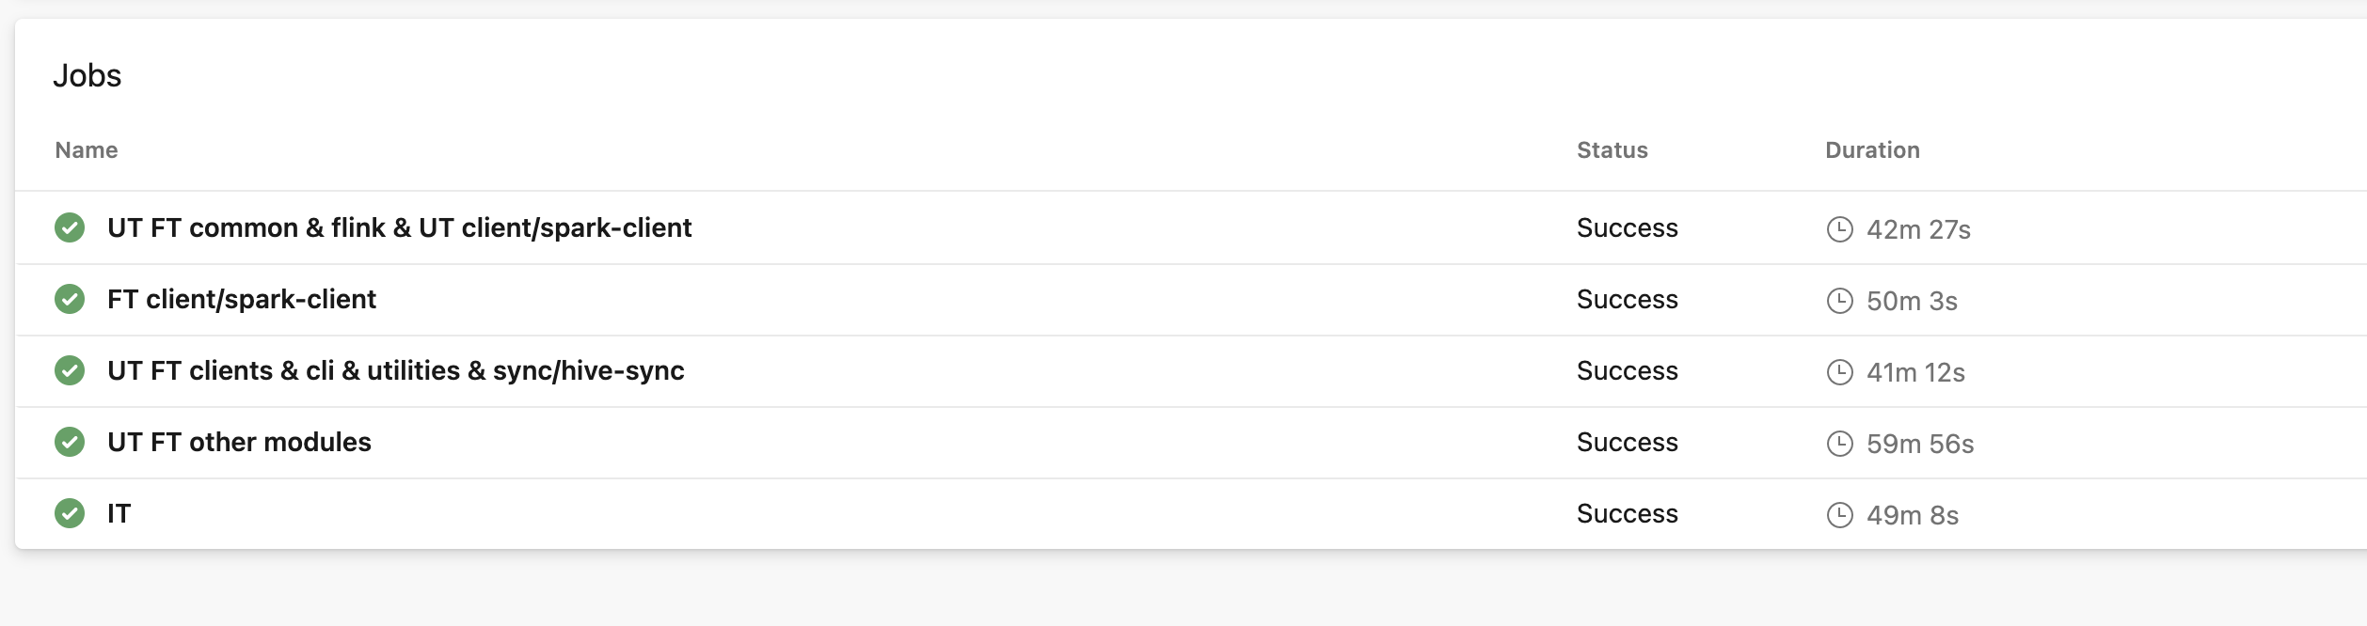Click Success status of the IT job

[1628, 513]
